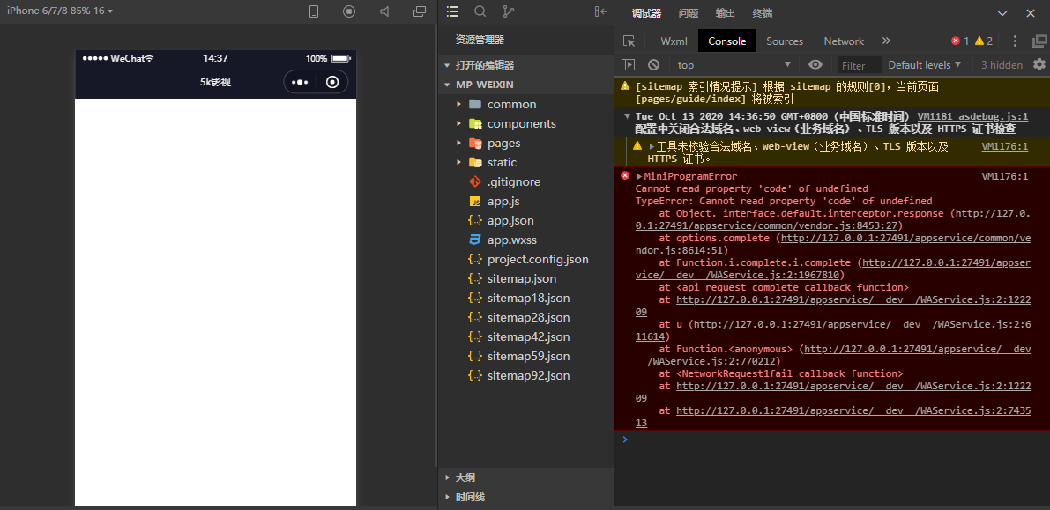Open the Default levels dropdown
Screen dimensions: 1050x510
point(925,65)
